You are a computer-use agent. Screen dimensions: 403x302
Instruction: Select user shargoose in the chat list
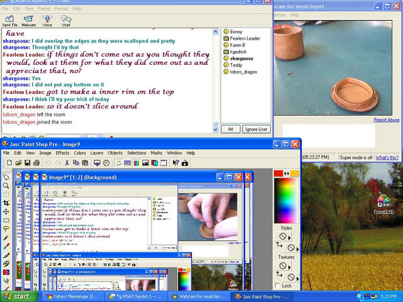[238, 59]
